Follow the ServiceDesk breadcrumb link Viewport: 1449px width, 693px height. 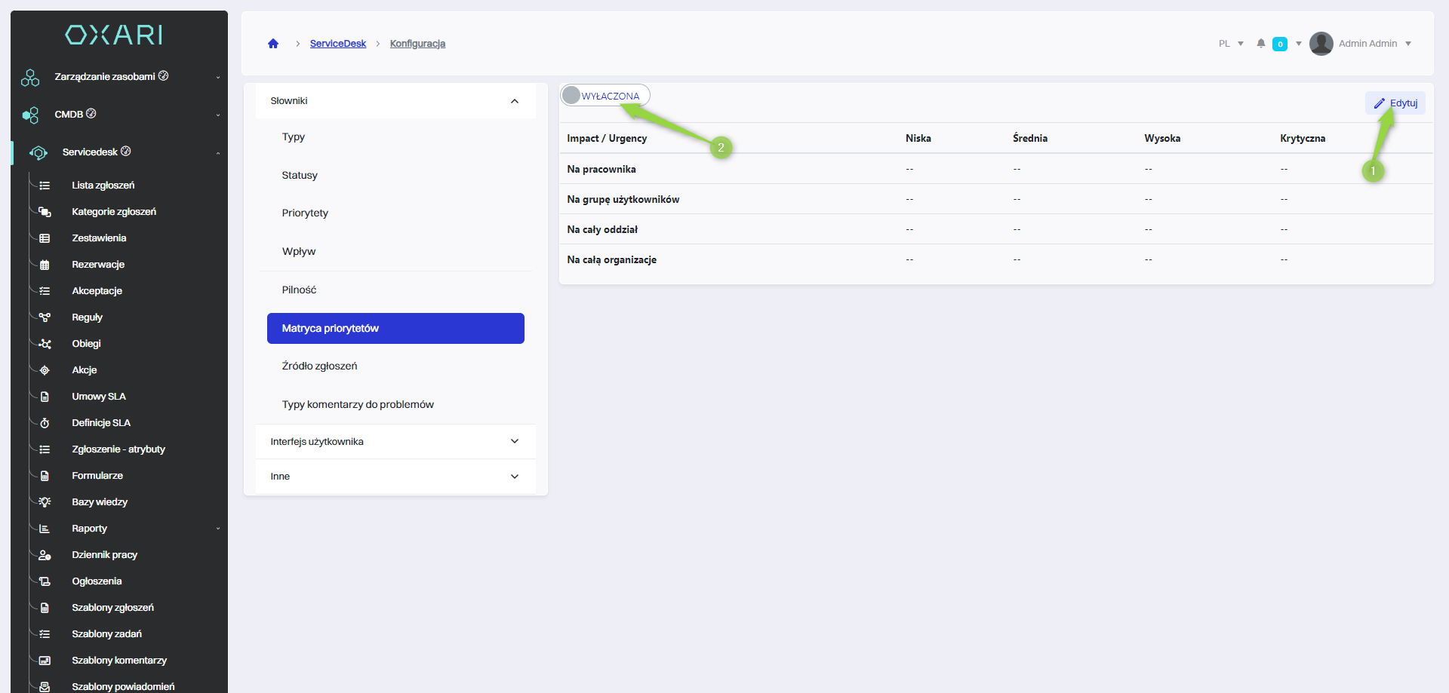pyautogui.click(x=337, y=44)
